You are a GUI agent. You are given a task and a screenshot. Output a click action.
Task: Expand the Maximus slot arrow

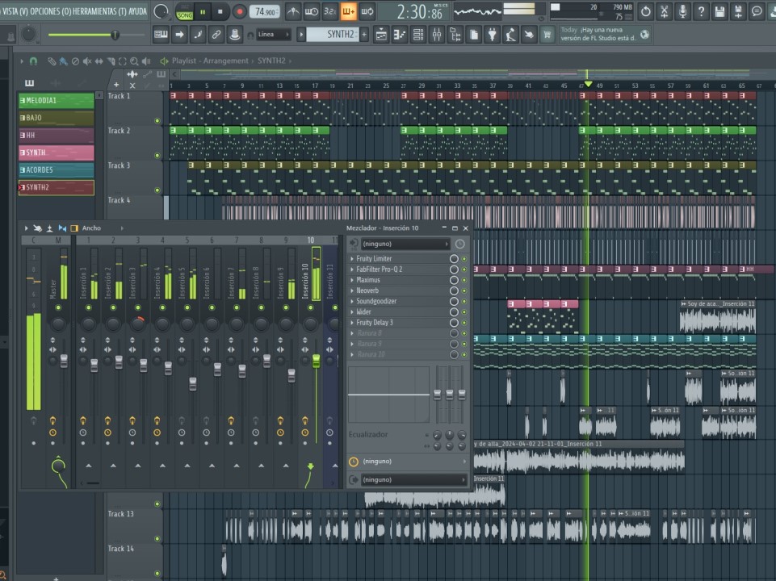(x=352, y=280)
